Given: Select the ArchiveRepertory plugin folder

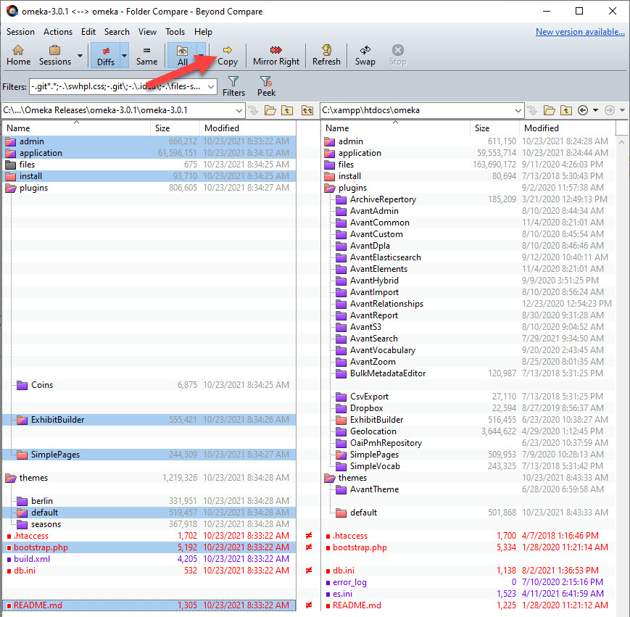Looking at the screenshot, I should [x=468, y=199].
